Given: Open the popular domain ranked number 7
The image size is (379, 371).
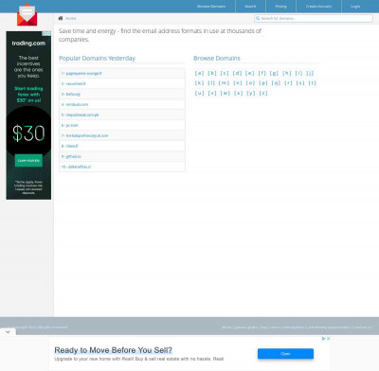Looking at the screenshot, I should (x=84, y=135).
